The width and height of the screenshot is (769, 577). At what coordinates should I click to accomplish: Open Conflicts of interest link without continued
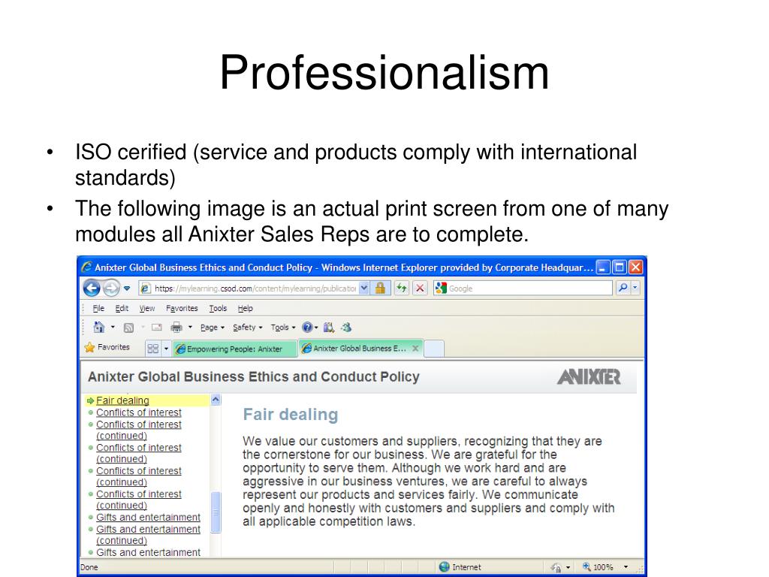139,412
